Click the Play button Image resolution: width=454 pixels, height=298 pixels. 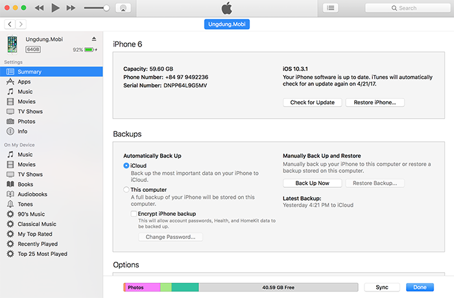tap(55, 8)
